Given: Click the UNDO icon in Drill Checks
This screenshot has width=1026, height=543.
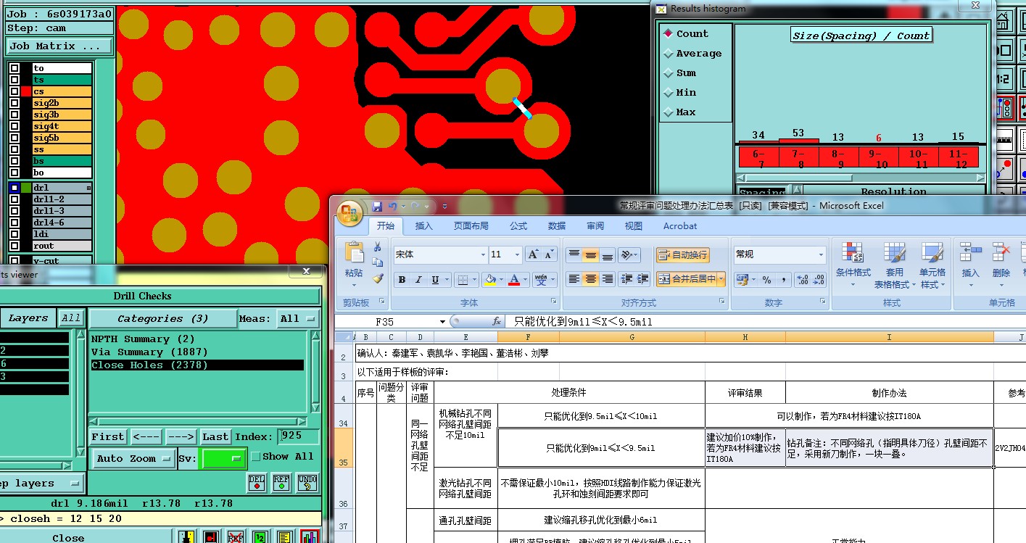Looking at the screenshot, I should [x=307, y=482].
